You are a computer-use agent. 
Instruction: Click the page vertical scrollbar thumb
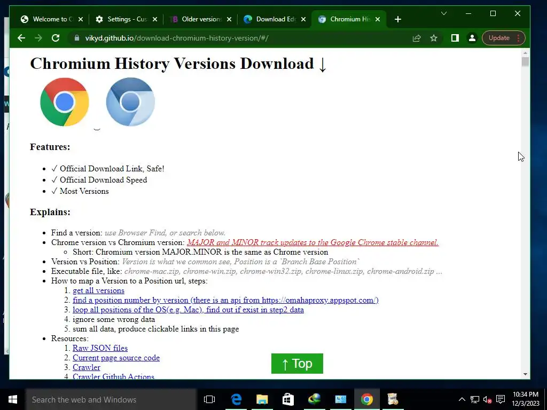(x=526, y=61)
